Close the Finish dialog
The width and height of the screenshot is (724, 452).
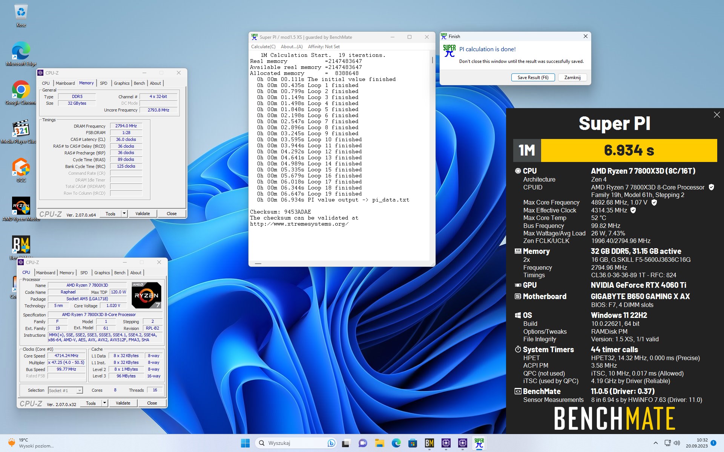(585, 36)
